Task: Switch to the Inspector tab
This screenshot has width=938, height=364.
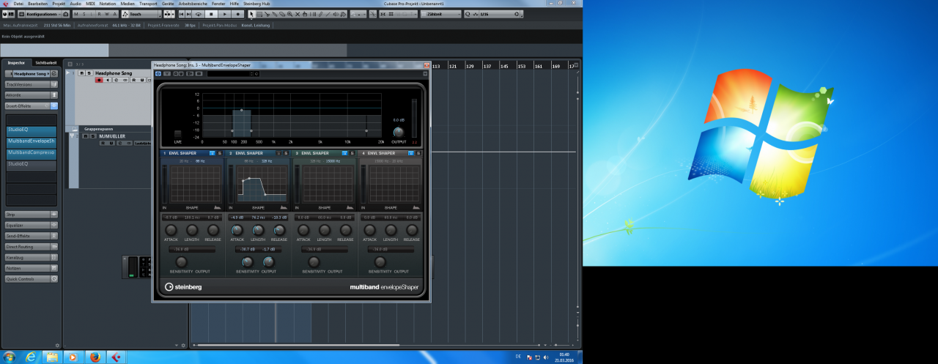Action: pos(16,63)
